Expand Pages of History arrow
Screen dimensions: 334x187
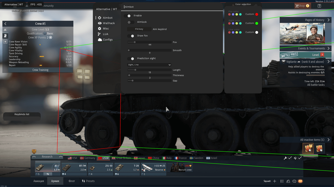(x=329, y=20)
